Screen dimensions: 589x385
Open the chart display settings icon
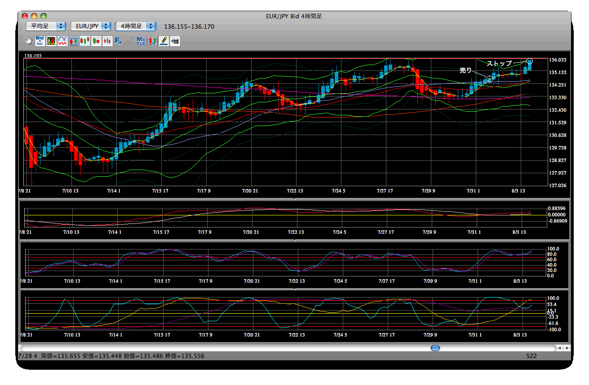click(51, 41)
